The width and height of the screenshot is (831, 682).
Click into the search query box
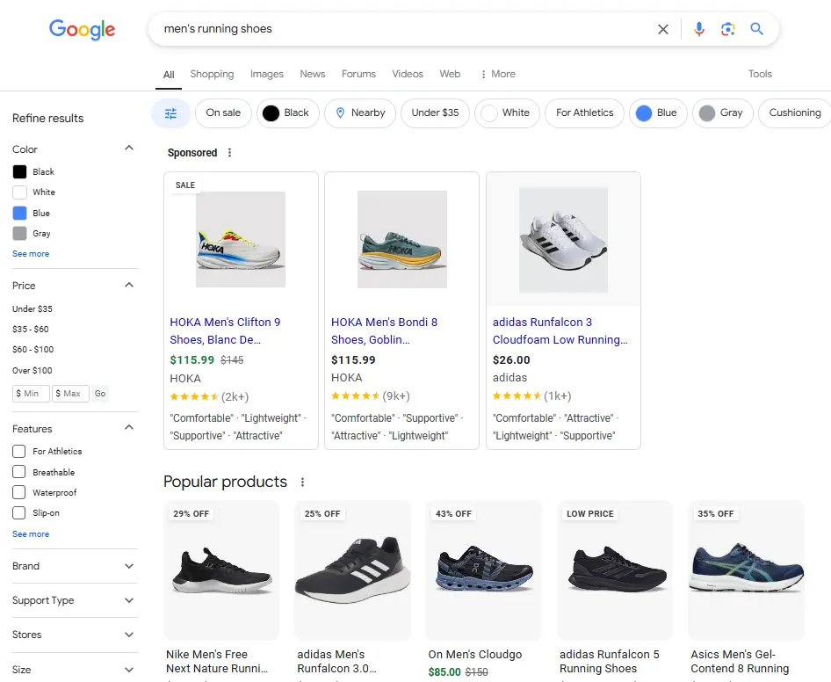(403, 29)
